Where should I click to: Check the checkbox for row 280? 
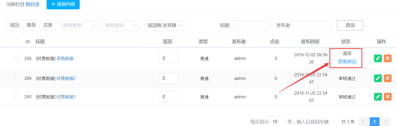coord(17,59)
